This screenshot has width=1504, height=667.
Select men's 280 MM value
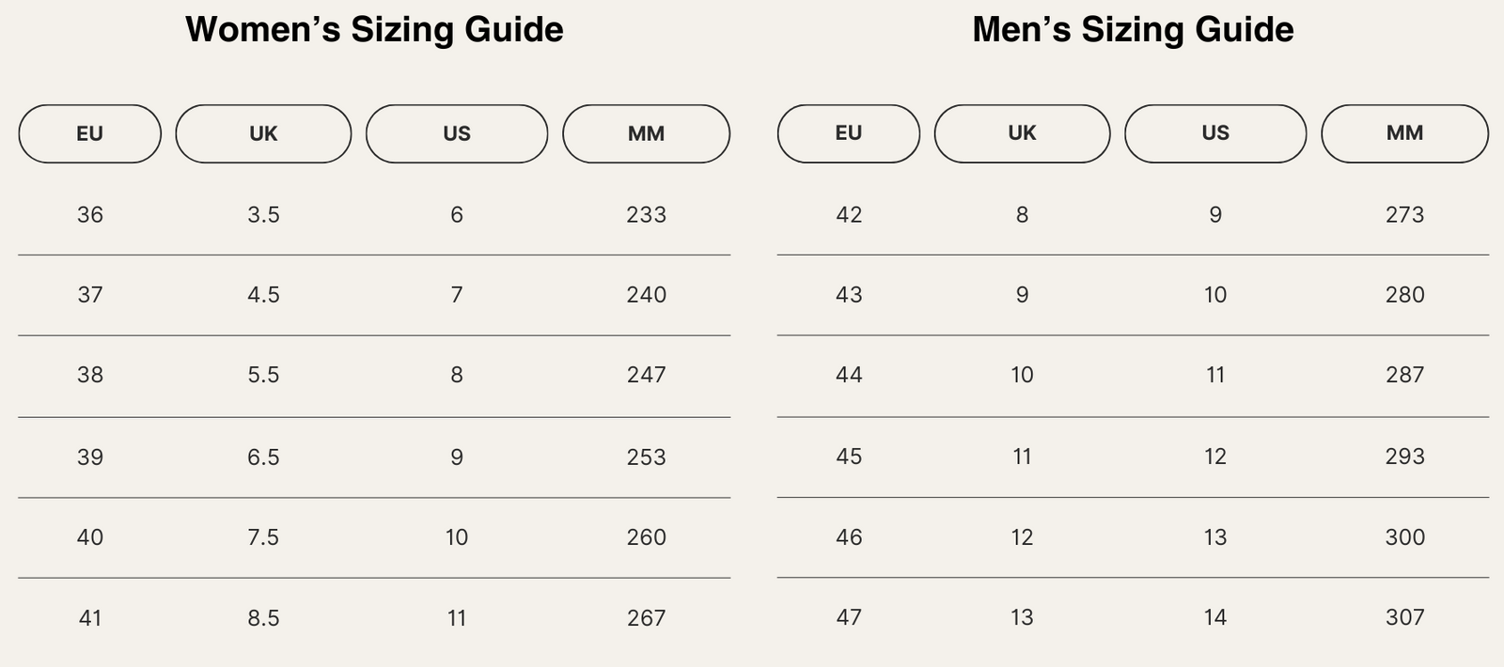[1404, 295]
